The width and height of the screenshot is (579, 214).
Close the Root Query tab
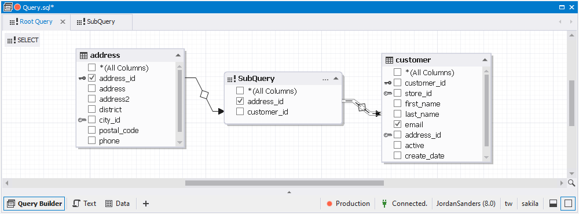tap(63, 22)
